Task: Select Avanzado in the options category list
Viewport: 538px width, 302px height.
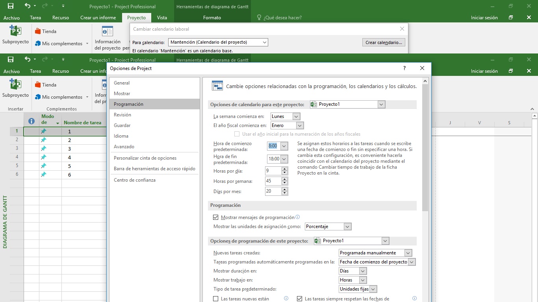Action: [x=154, y=147]
